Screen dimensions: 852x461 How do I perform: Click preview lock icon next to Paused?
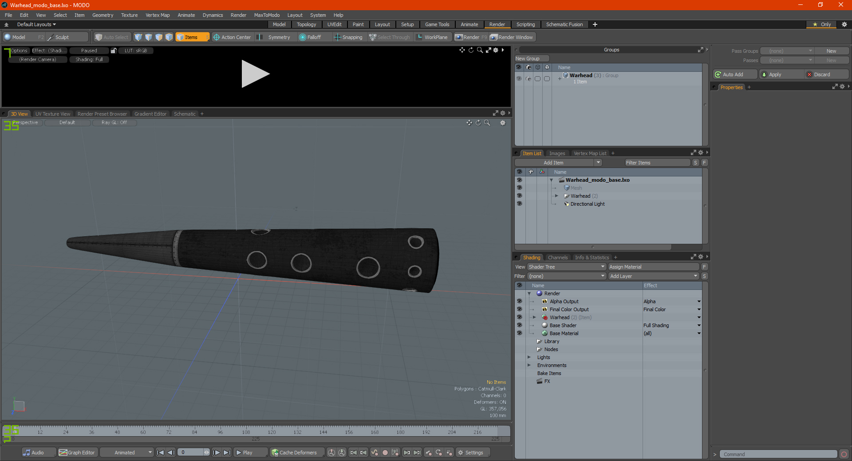click(114, 51)
